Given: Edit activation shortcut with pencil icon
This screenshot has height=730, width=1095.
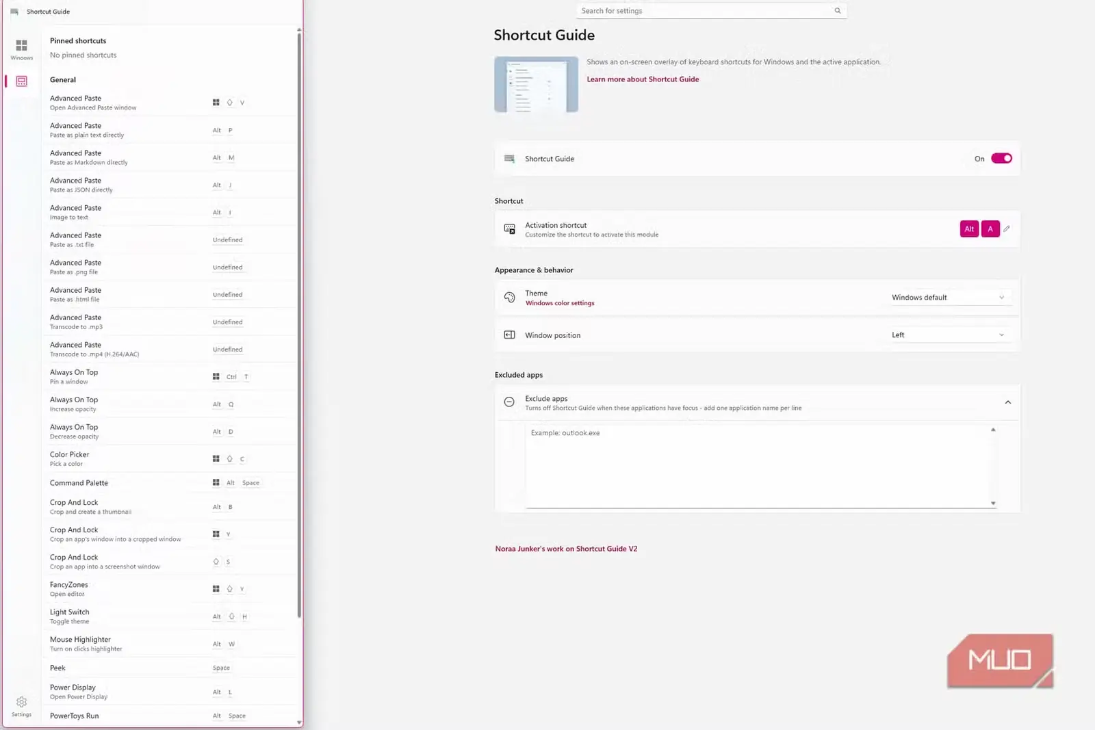Looking at the screenshot, I should 1007,229.
